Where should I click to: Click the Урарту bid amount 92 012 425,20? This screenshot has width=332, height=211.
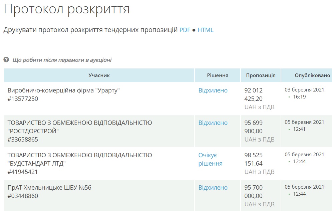254,94
